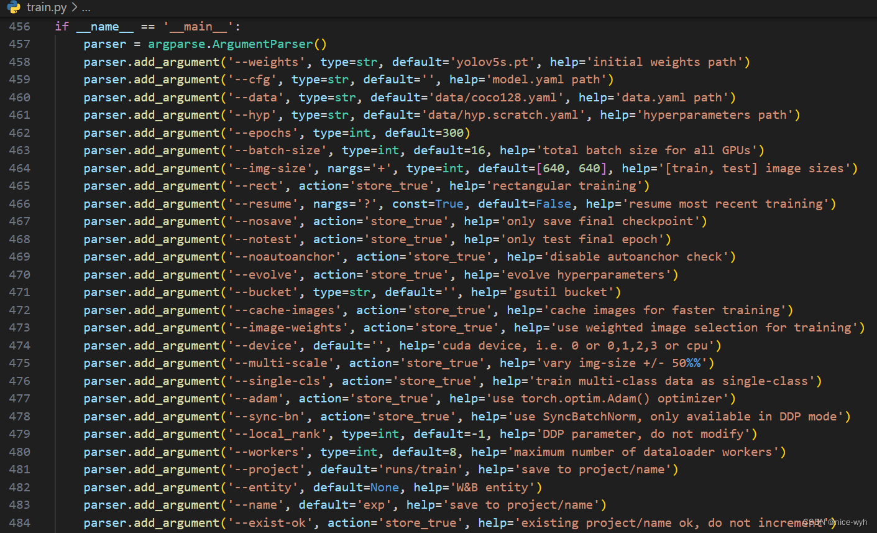Click line number 470 in gutter
877x533 pixels.
coord(20,274)
